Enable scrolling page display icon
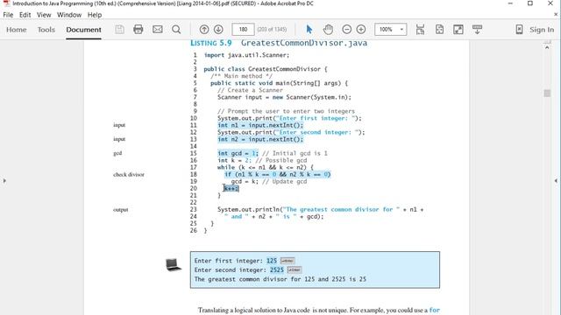Image resolution: width=561 pixels, height=315 pixels. [x=420, y=29]
